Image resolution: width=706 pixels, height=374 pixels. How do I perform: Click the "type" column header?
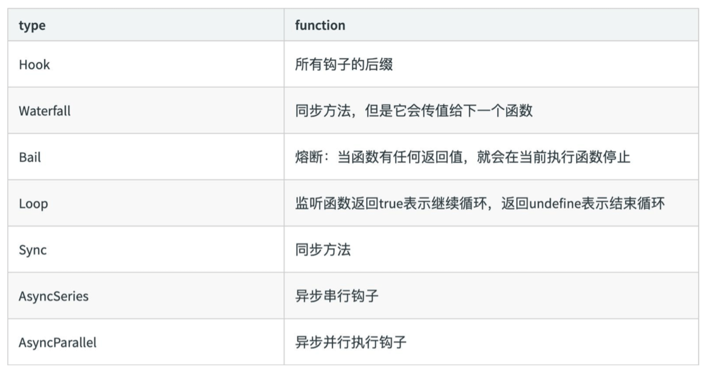(32, 25)
